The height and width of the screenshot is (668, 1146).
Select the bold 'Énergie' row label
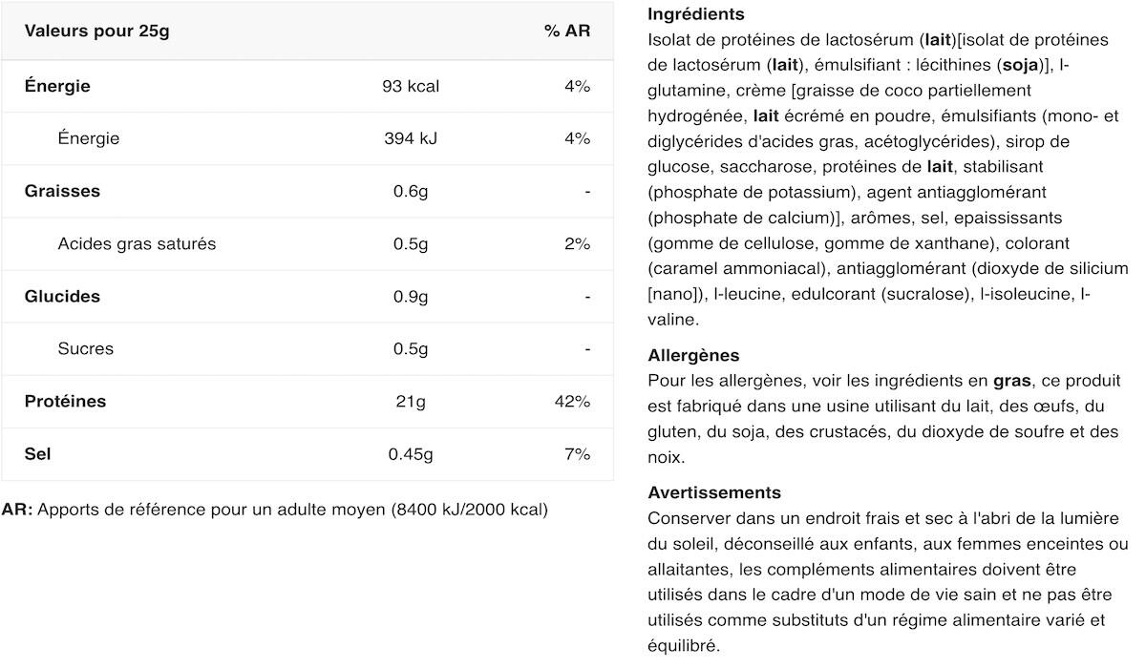click(57, 86)
